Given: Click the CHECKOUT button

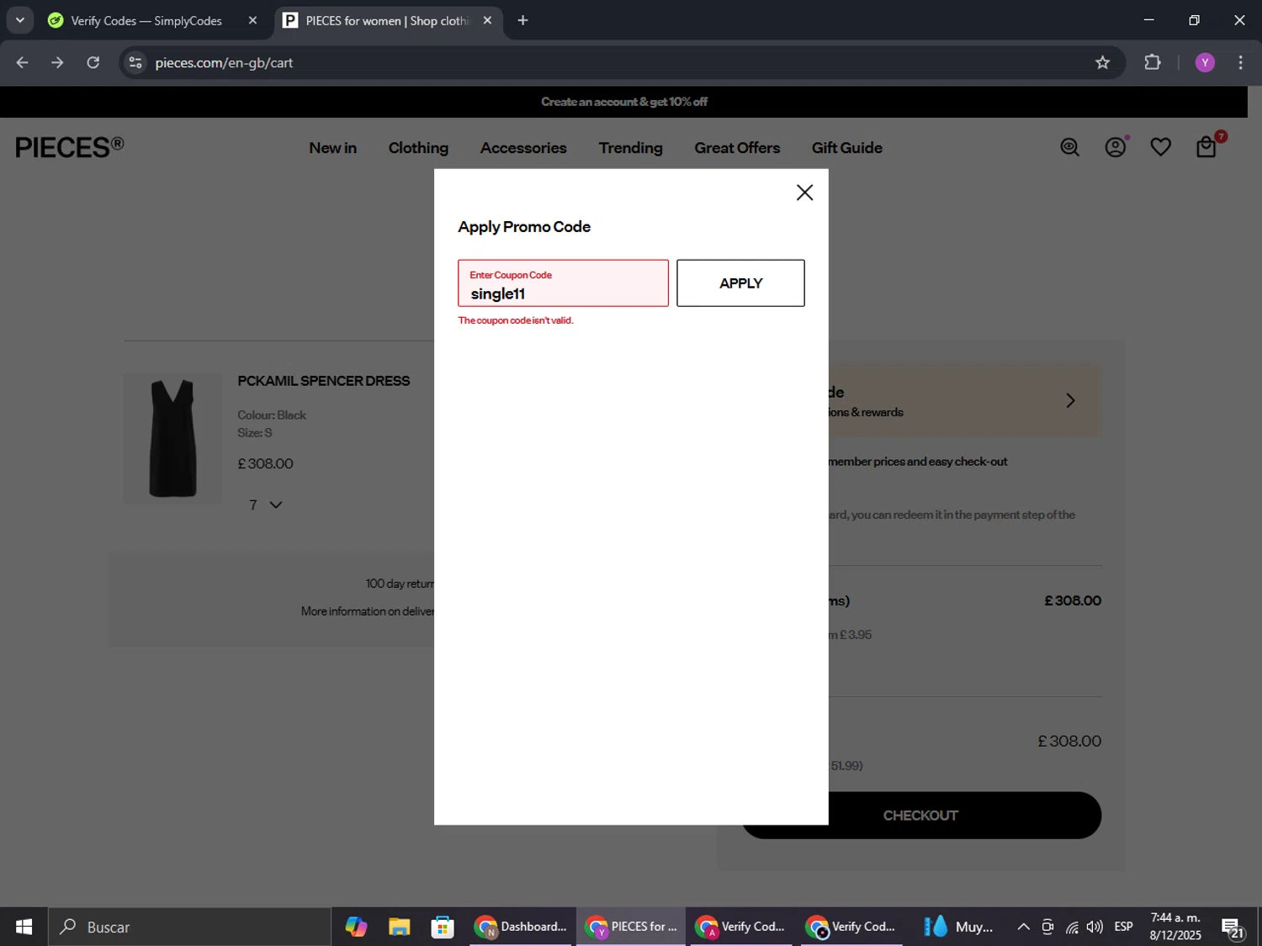Looking at the screenshot, I should [921, 816].
